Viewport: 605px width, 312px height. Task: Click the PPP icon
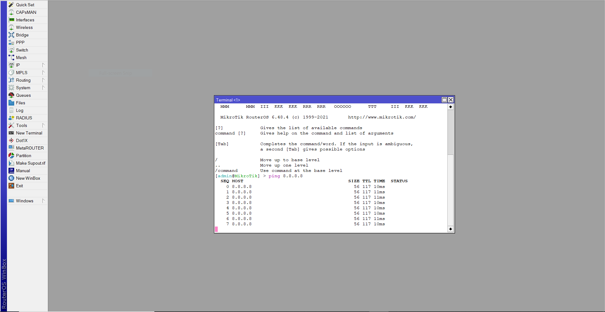(x=11, y=42)
